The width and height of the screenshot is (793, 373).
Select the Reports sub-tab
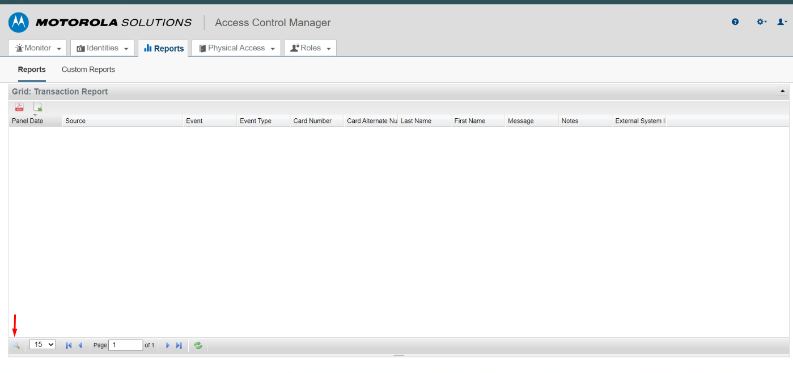tap(32, 70)
